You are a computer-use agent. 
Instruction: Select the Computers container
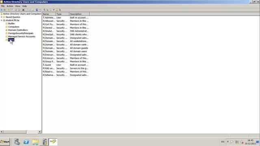[x=13, y=27]
